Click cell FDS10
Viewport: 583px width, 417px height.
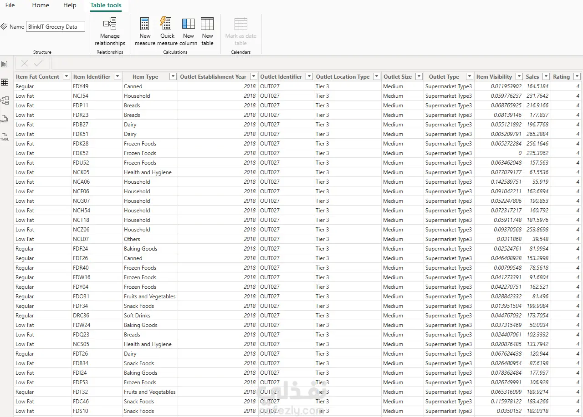(96, 411)
